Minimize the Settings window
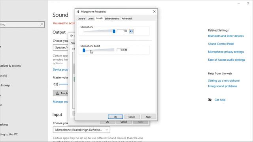The height and width of the screenshot is (142, 253). 239,3
